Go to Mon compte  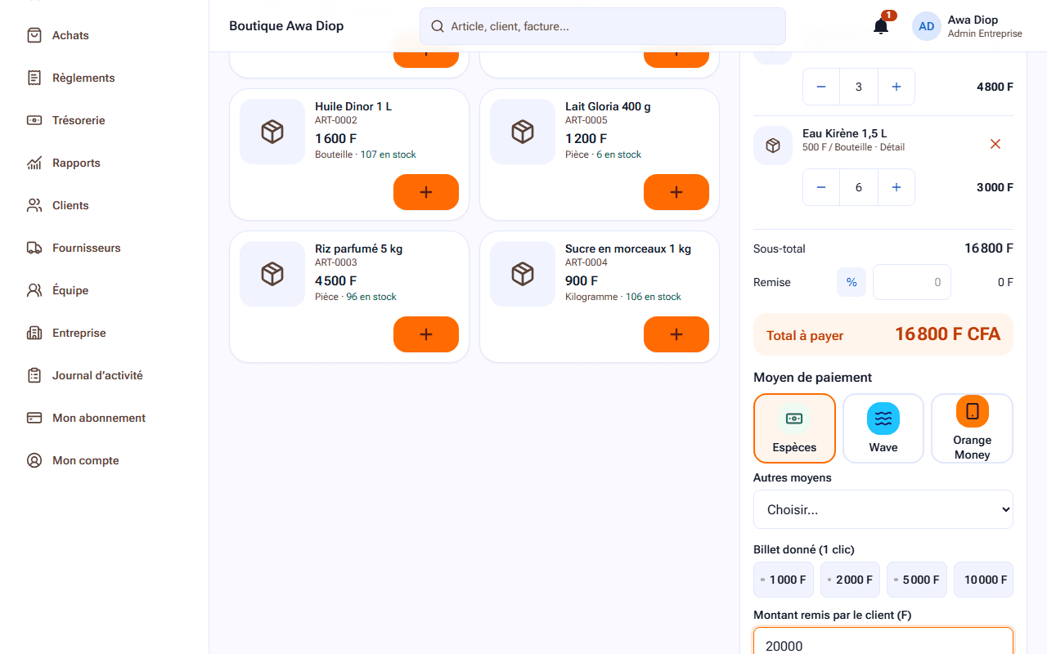coord(105,460)
